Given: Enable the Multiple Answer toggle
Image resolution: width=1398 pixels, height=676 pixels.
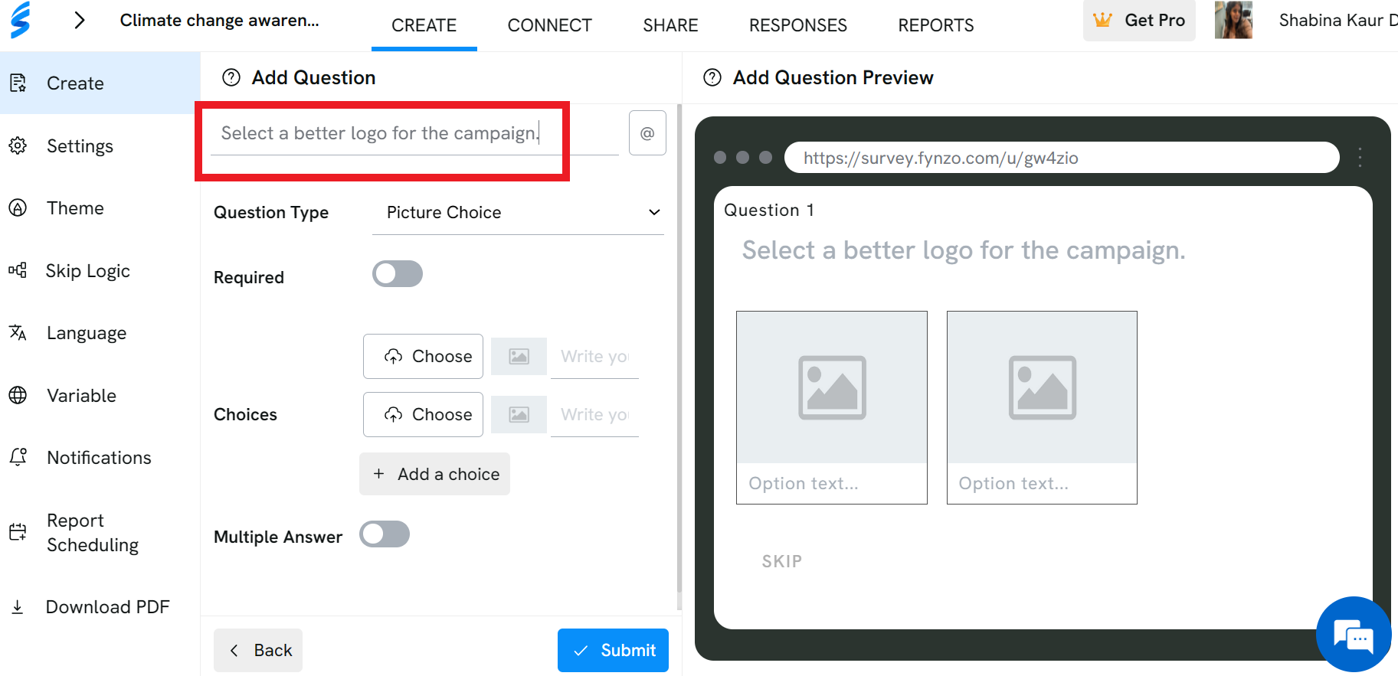Looking at the screenshot, I should [385, 534].
